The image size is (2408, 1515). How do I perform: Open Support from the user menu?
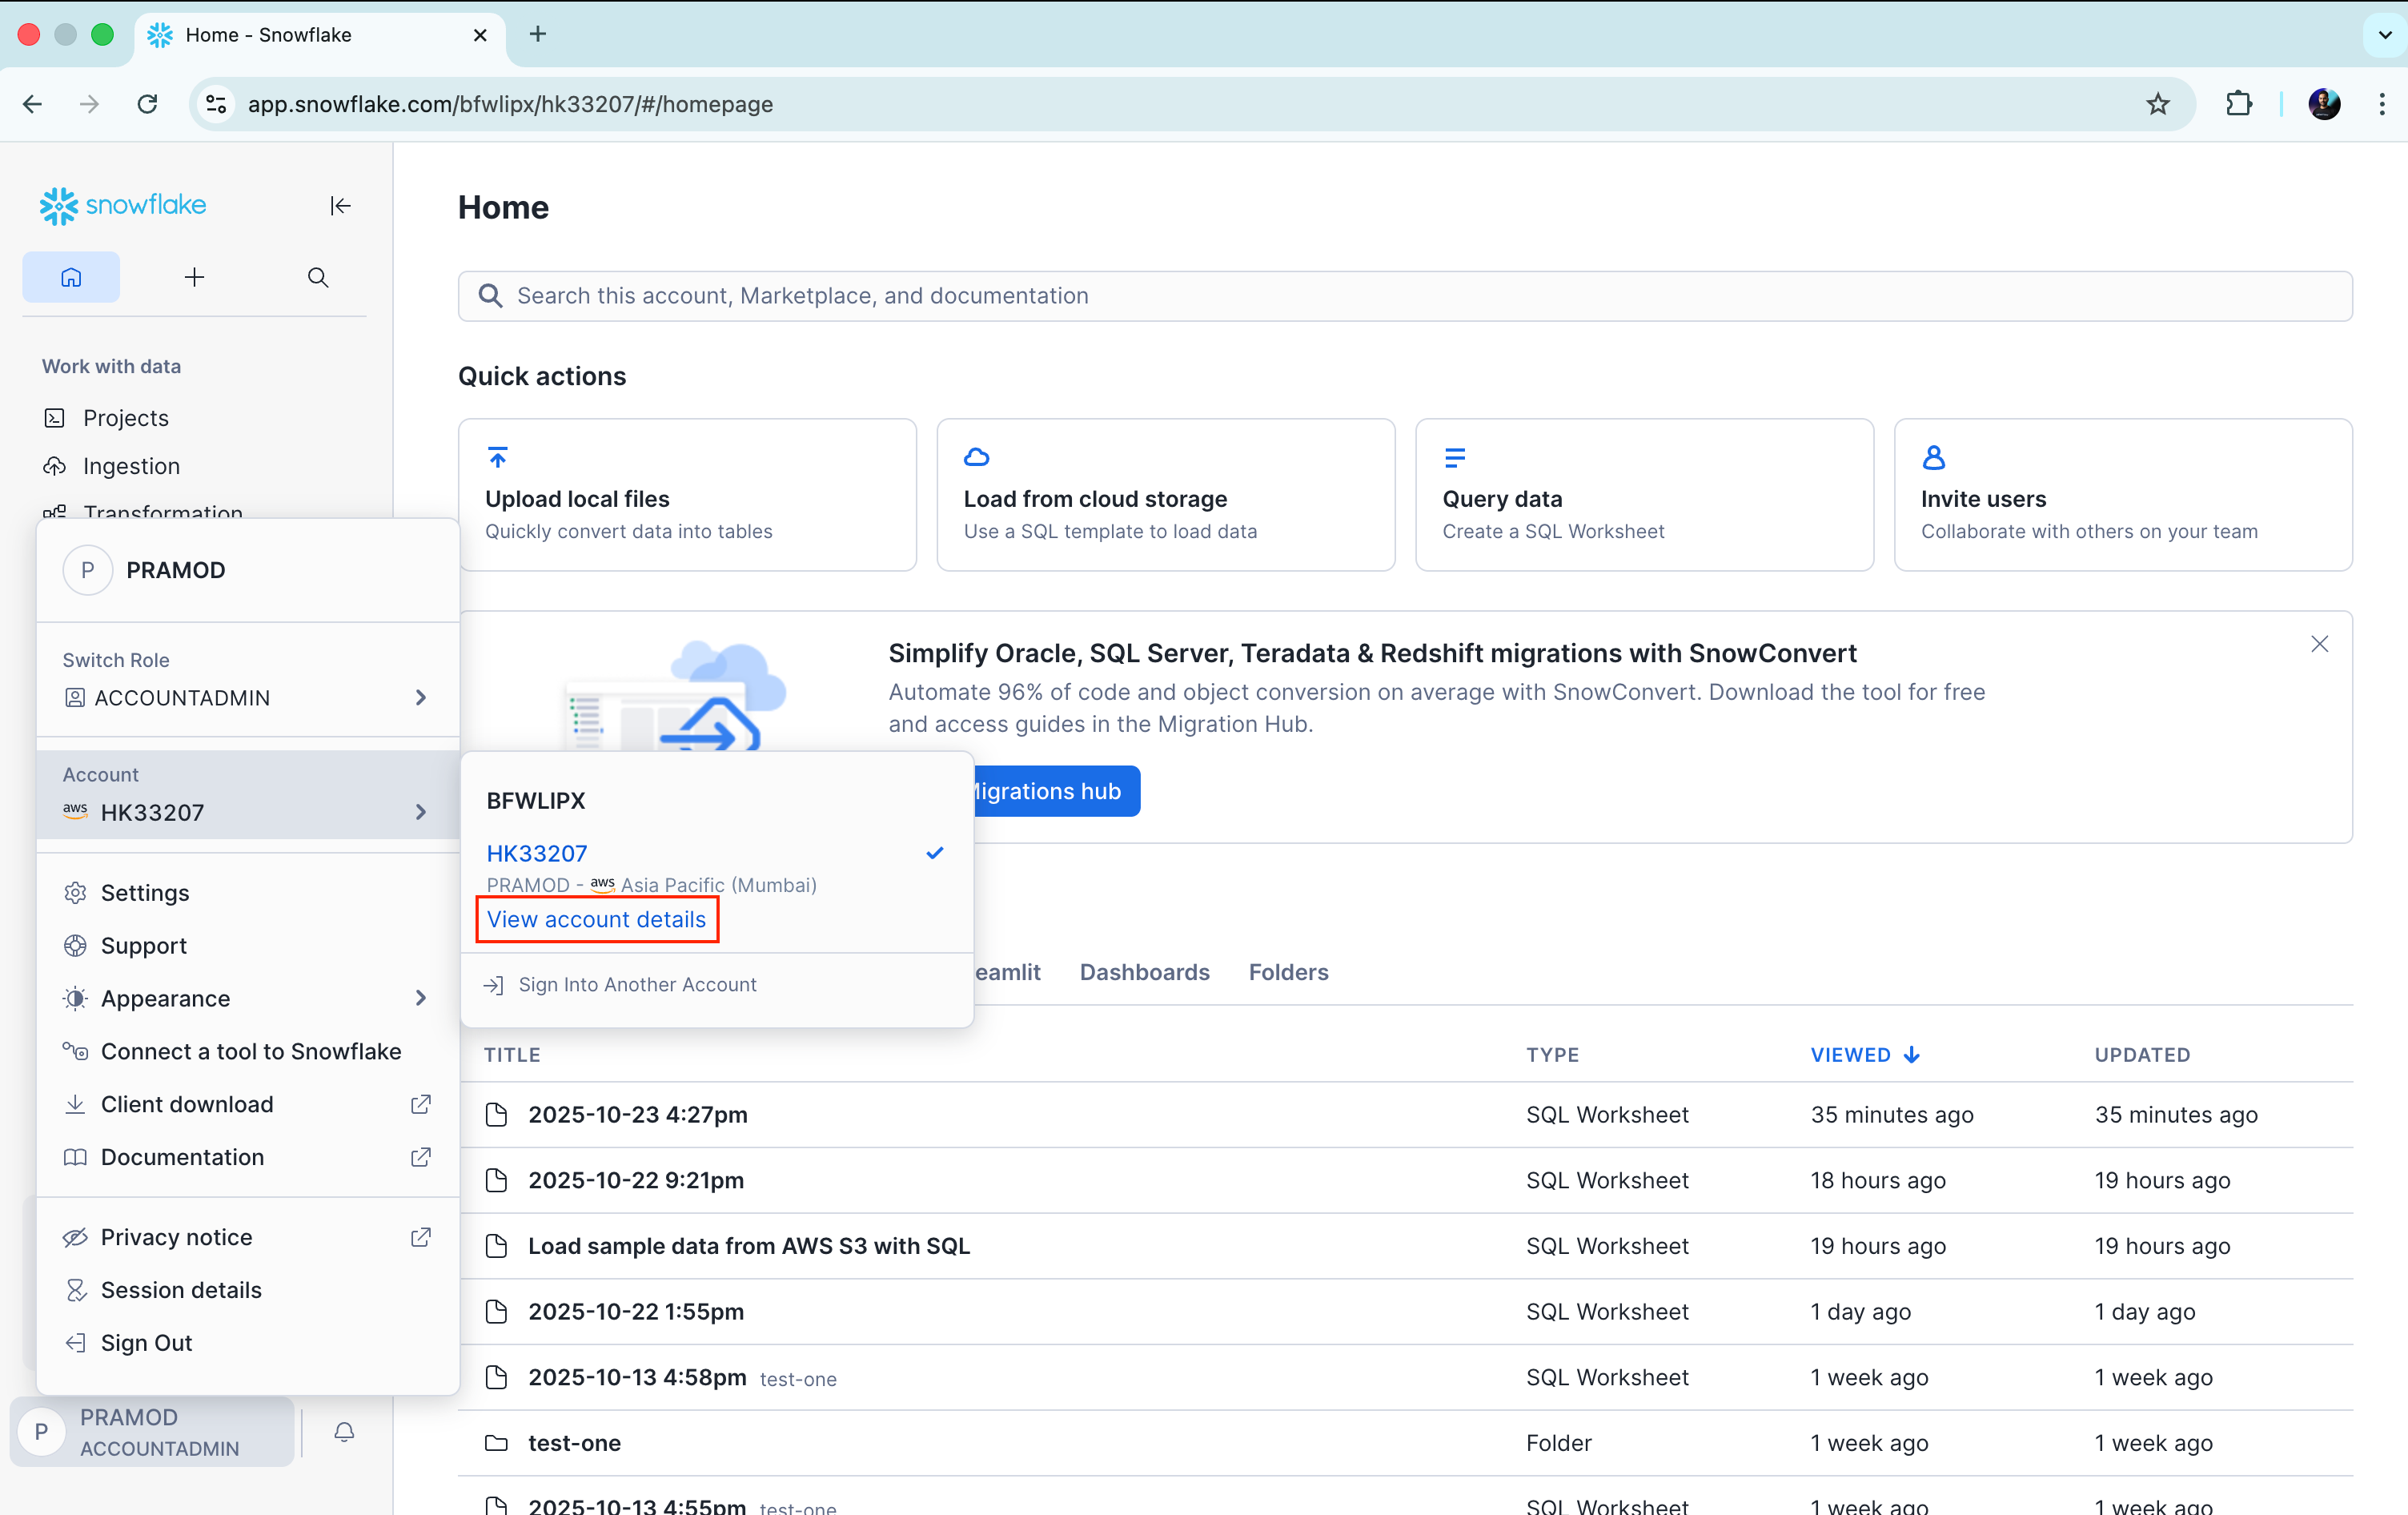248,945
